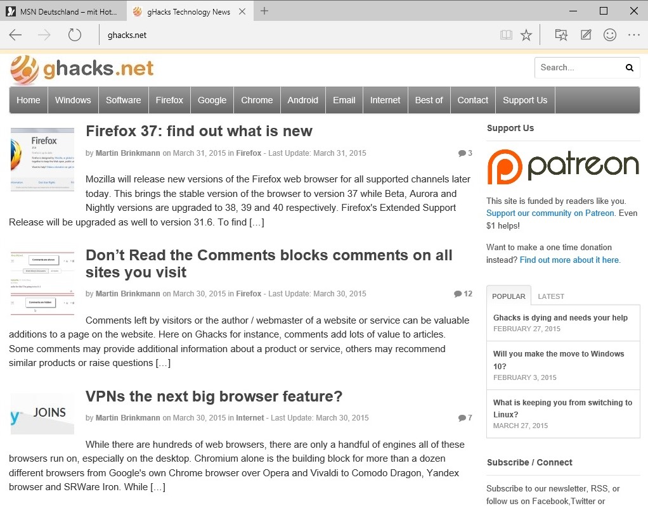This screenshot has height=506, width=648.
Task: Open the Windows category menu
Action: [73, 100]
